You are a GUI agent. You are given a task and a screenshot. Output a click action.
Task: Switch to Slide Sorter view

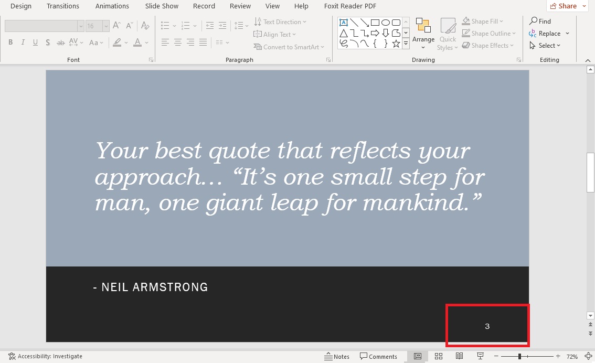(x=439, y=356)
